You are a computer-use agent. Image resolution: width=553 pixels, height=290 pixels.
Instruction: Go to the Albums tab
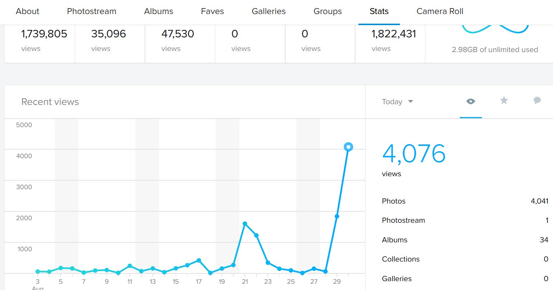(159, 11)
